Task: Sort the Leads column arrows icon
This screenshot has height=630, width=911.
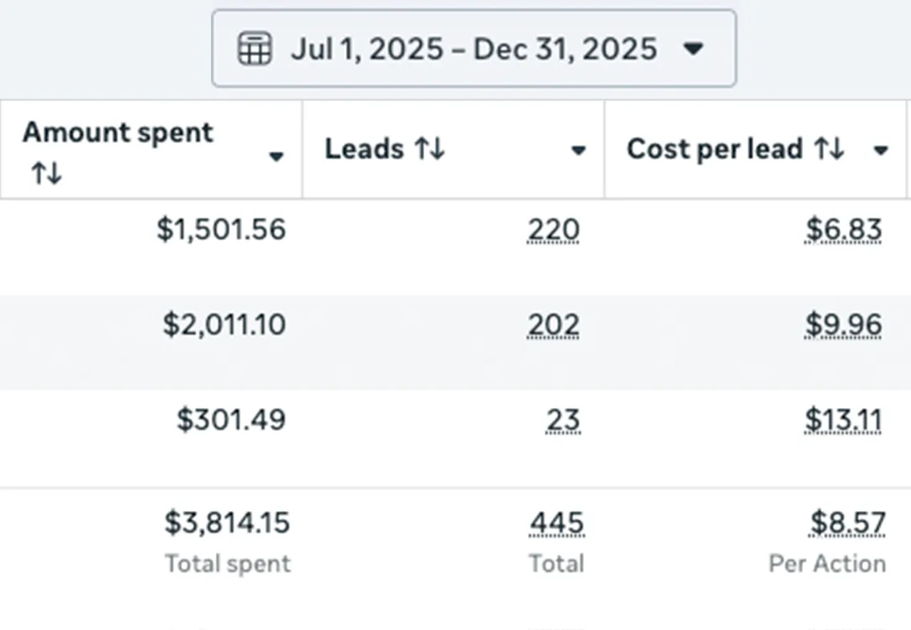Action: point(429,149)
